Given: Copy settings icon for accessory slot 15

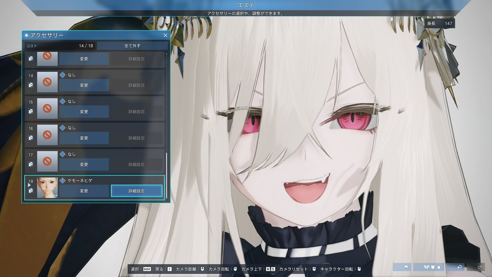Looking at the screenshot, I should coord(31,111).
